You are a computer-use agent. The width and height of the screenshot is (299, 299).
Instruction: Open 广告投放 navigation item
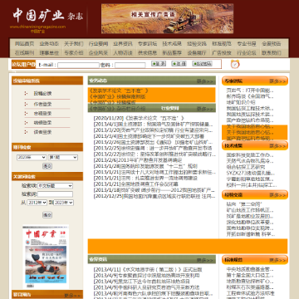click(x=222, y=52)
